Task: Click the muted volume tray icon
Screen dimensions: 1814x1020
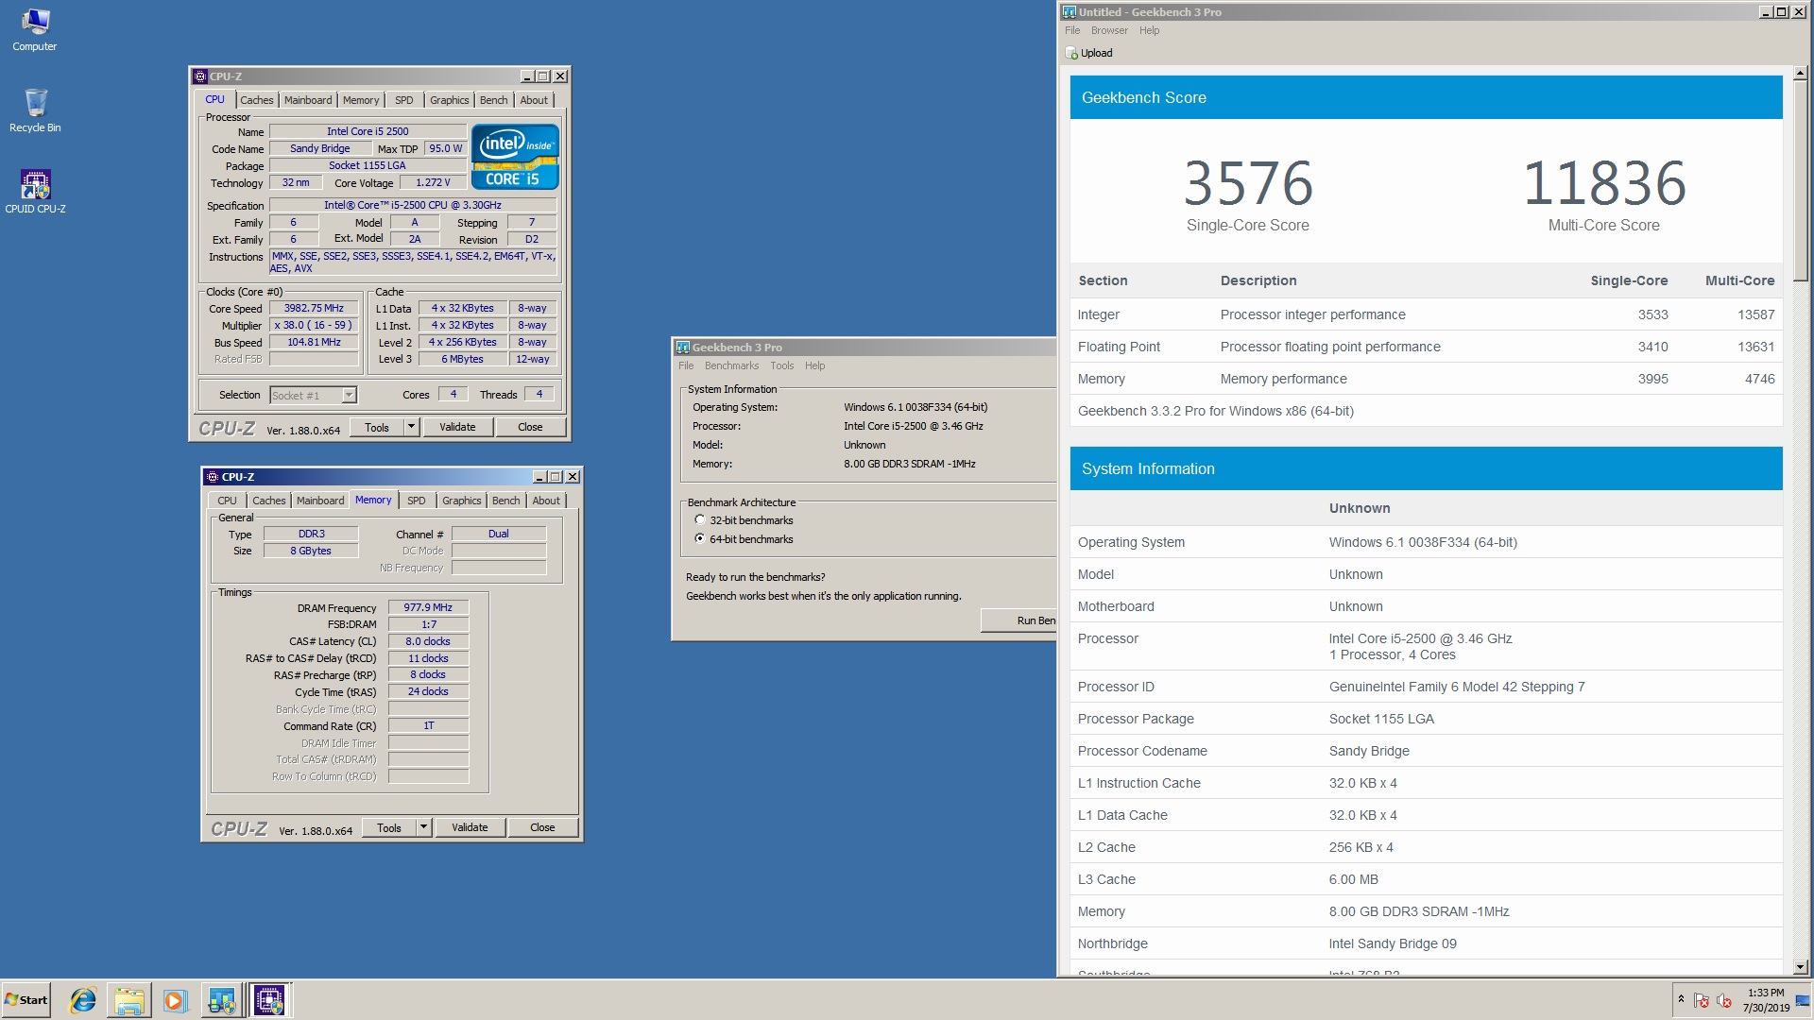Action: pos(1724,1000)
